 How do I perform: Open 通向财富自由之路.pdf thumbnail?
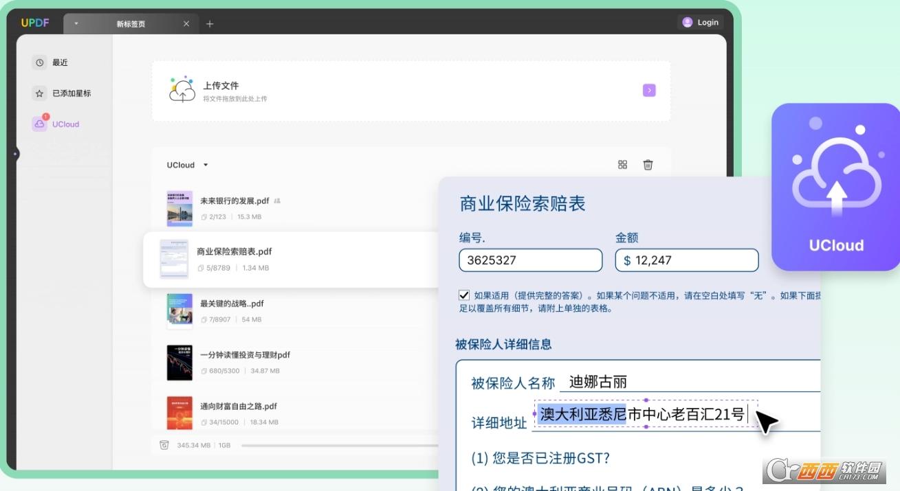(x=179, y=413)
